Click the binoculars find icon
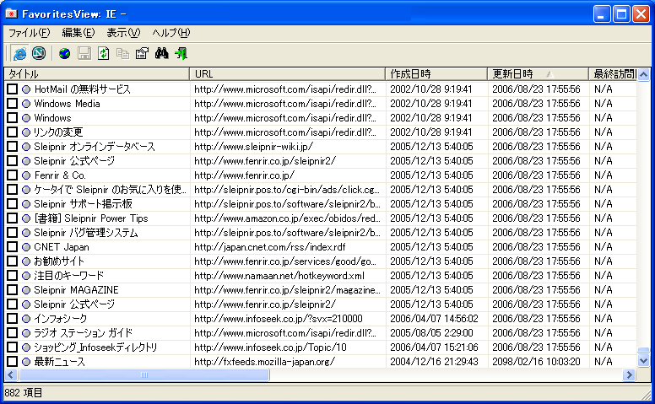 point(162,53)
